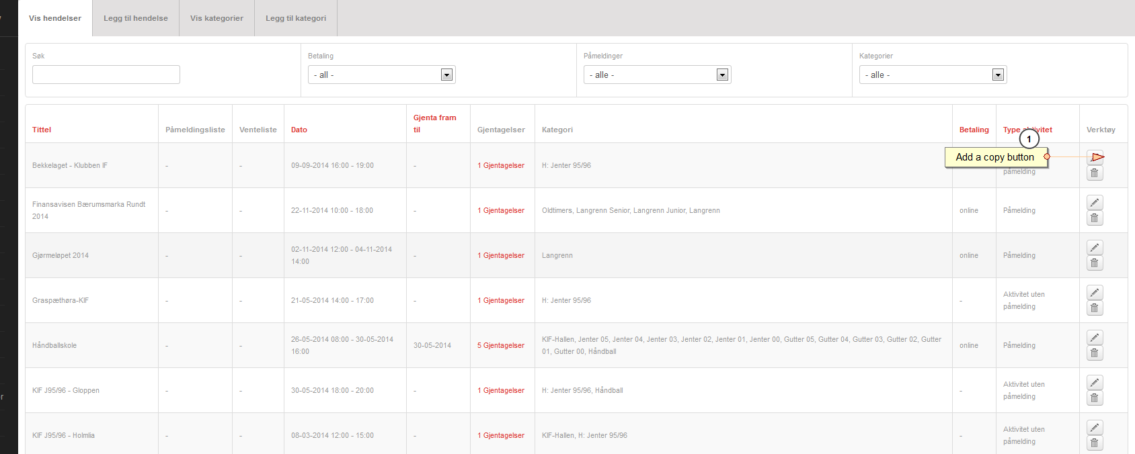The image size is (1135, 454).
Task: Open the Betaling filter dropdown
Action: pyautogui.click(x=382, y=75)
